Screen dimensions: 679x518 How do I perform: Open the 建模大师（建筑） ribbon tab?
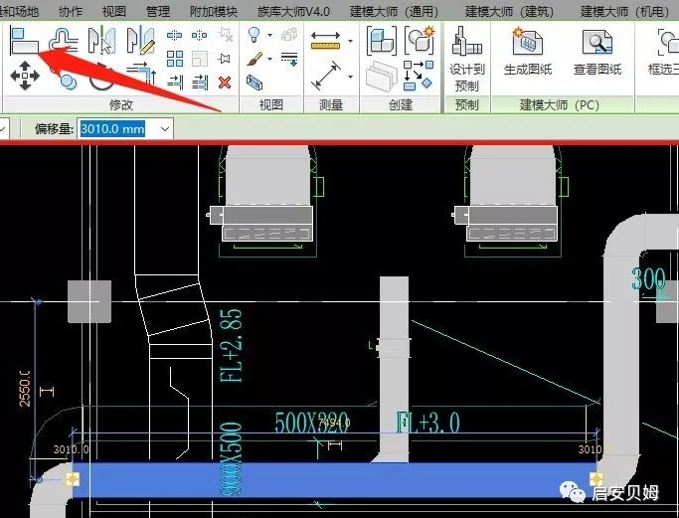[x=509, y=11]
